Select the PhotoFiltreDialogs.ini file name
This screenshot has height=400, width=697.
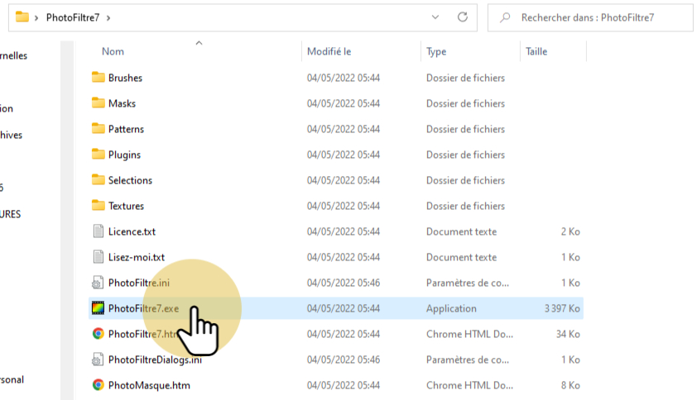click(x=155, y=360)
